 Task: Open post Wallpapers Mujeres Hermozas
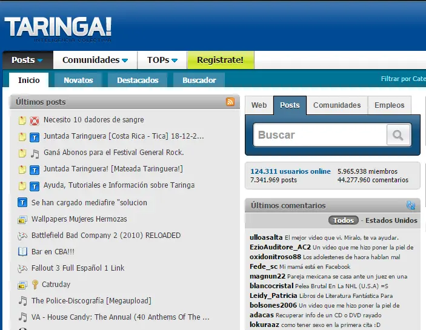click(x=79, y=219)
